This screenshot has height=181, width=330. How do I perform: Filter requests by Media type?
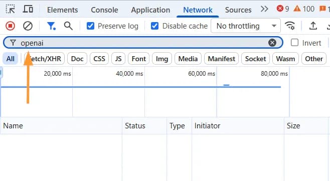tap(188, 59)
